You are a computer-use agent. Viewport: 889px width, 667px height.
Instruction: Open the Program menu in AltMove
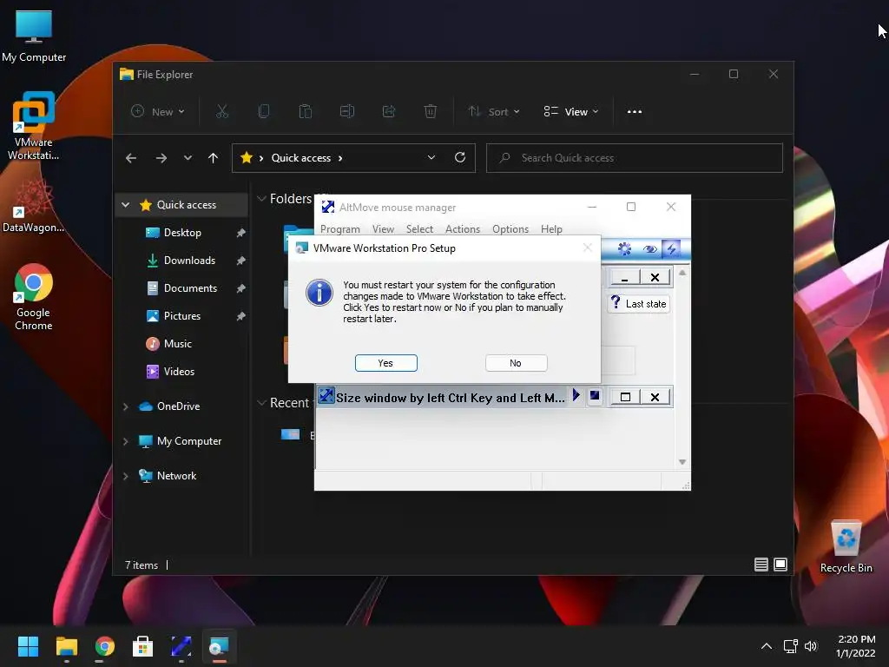pyautogui.click(x=340, y=229)
